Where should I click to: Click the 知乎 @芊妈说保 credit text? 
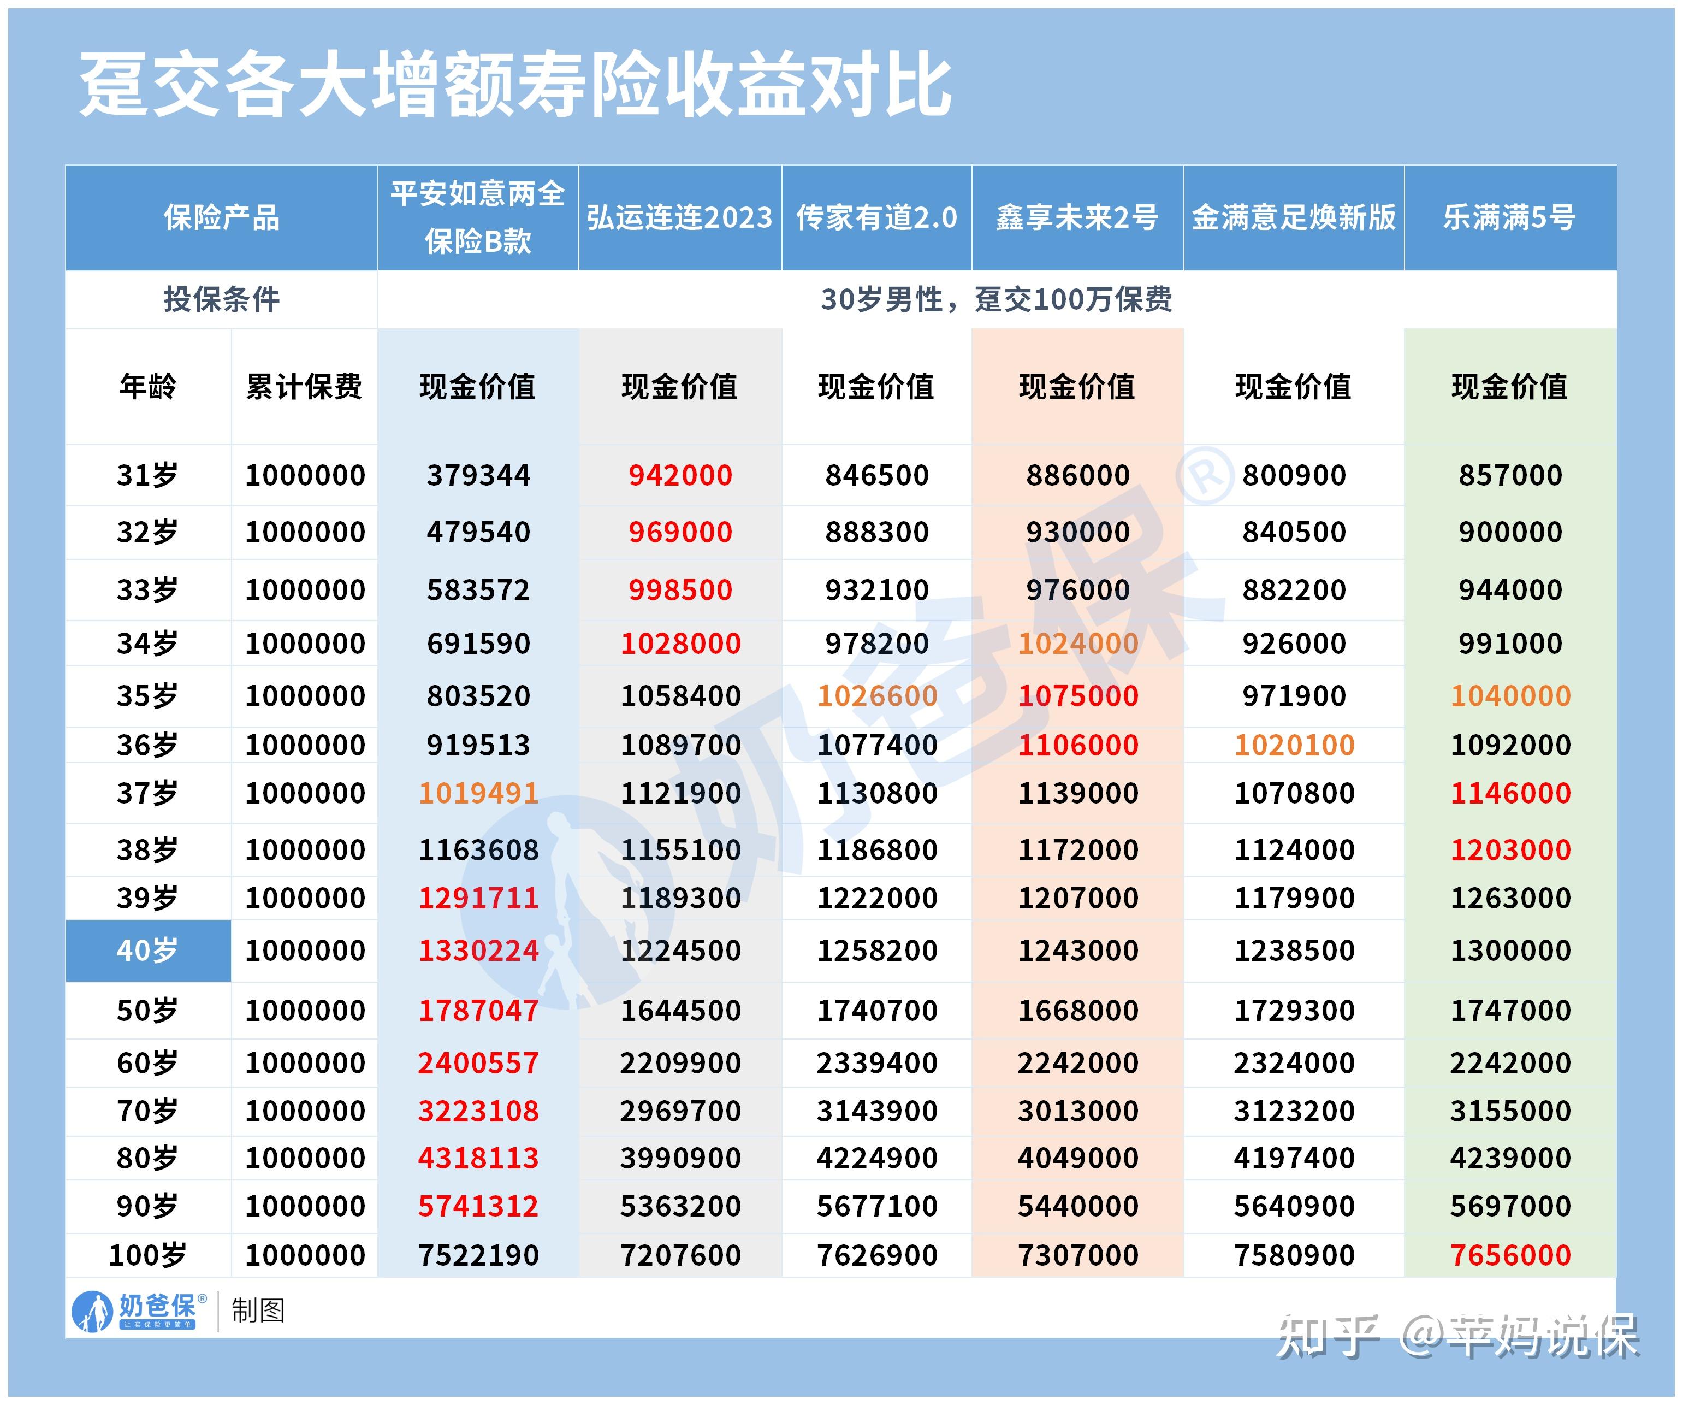(x=1459, y=1336)
